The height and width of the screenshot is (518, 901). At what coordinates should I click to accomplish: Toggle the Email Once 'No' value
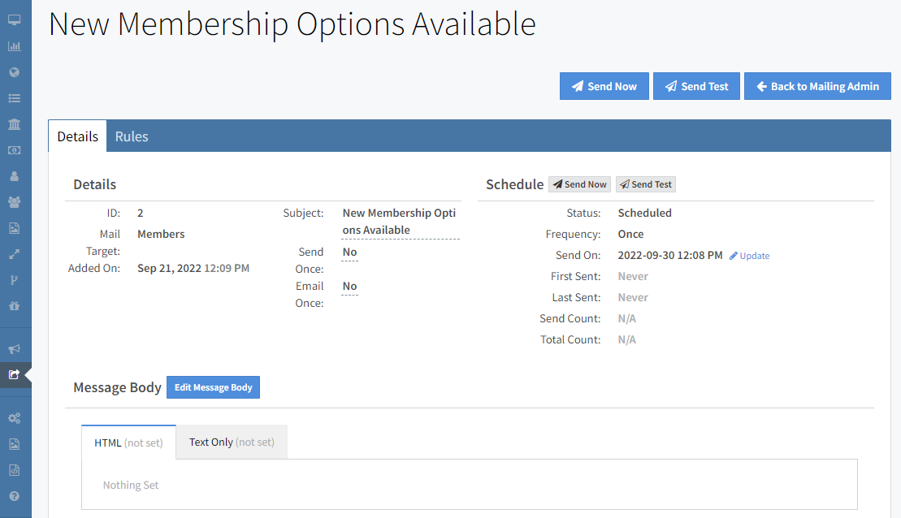349,287
